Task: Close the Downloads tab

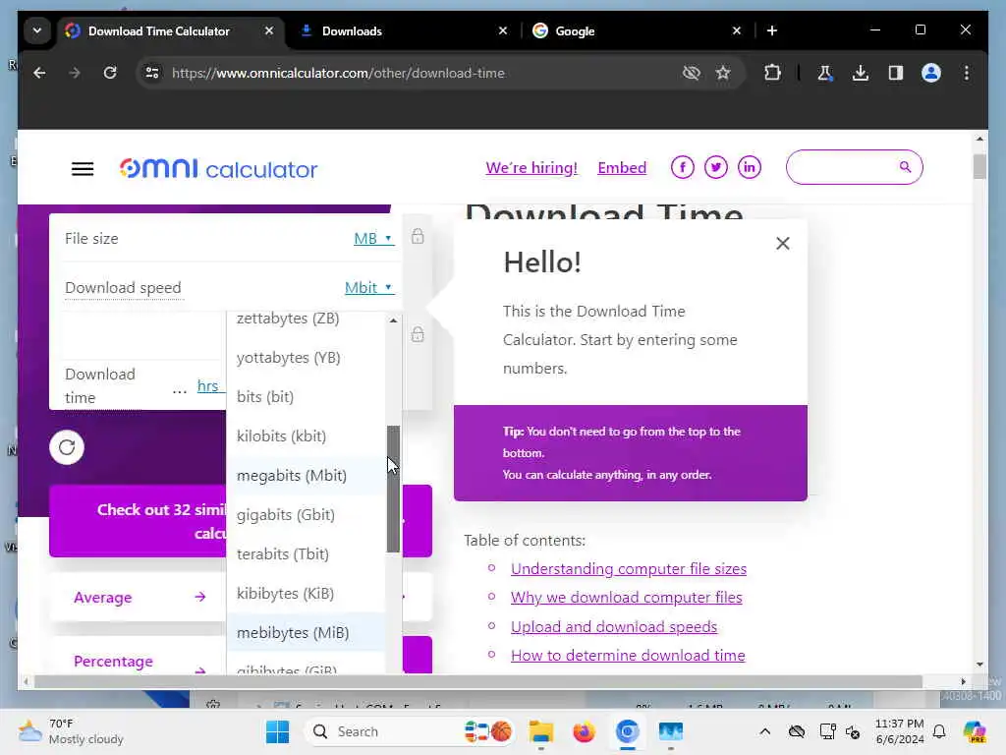Action: pos(503,30)
